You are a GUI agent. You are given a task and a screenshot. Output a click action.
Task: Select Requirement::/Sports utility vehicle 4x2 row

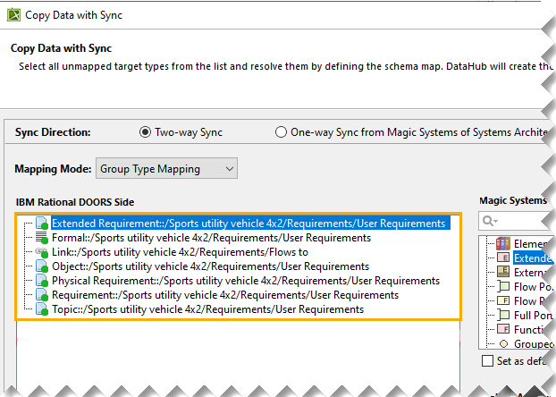tap(225, 295)
